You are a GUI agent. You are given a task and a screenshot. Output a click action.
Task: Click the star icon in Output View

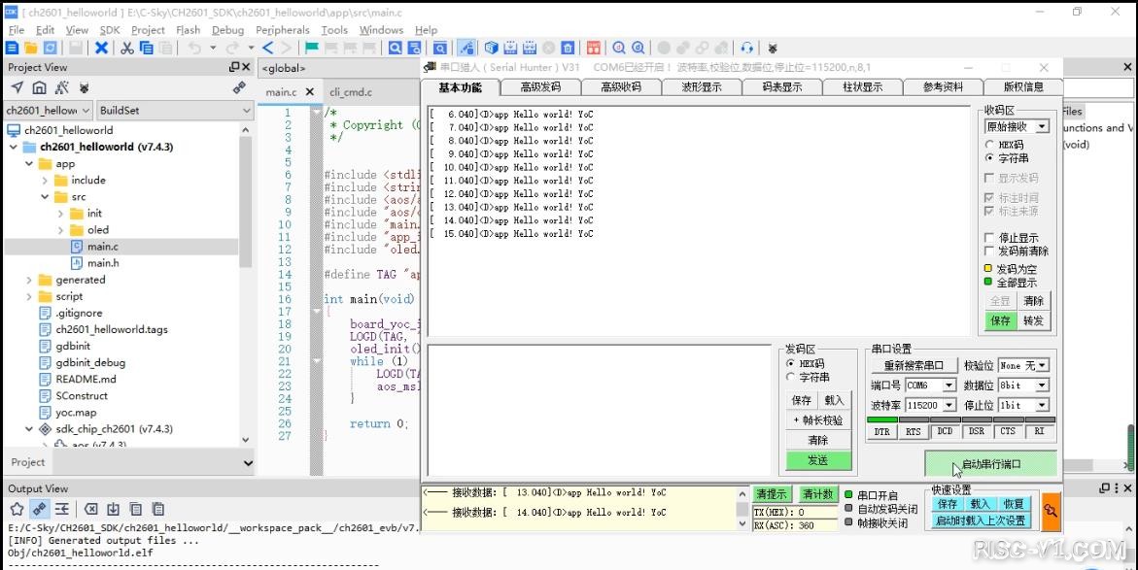(x=17, y=509)
